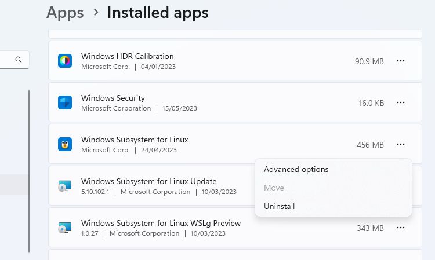Click the WSLg Preview installer icon
435x260 pixels.
point(65,228)
